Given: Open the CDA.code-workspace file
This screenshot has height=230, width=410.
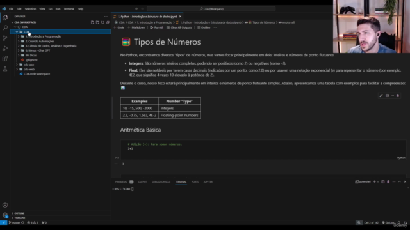Looking at the screenshot, I should coord(37,74).
